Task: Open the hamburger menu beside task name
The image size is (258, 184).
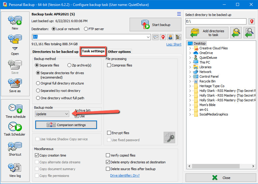Action: point(179,14)
